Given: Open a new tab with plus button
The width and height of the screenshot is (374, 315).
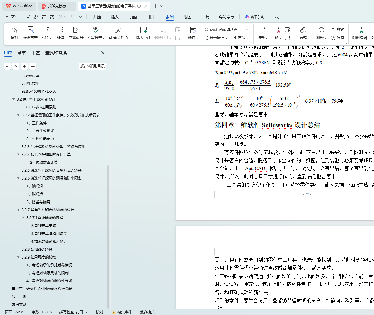Looking at the screenshot, I should pos(155,6).
